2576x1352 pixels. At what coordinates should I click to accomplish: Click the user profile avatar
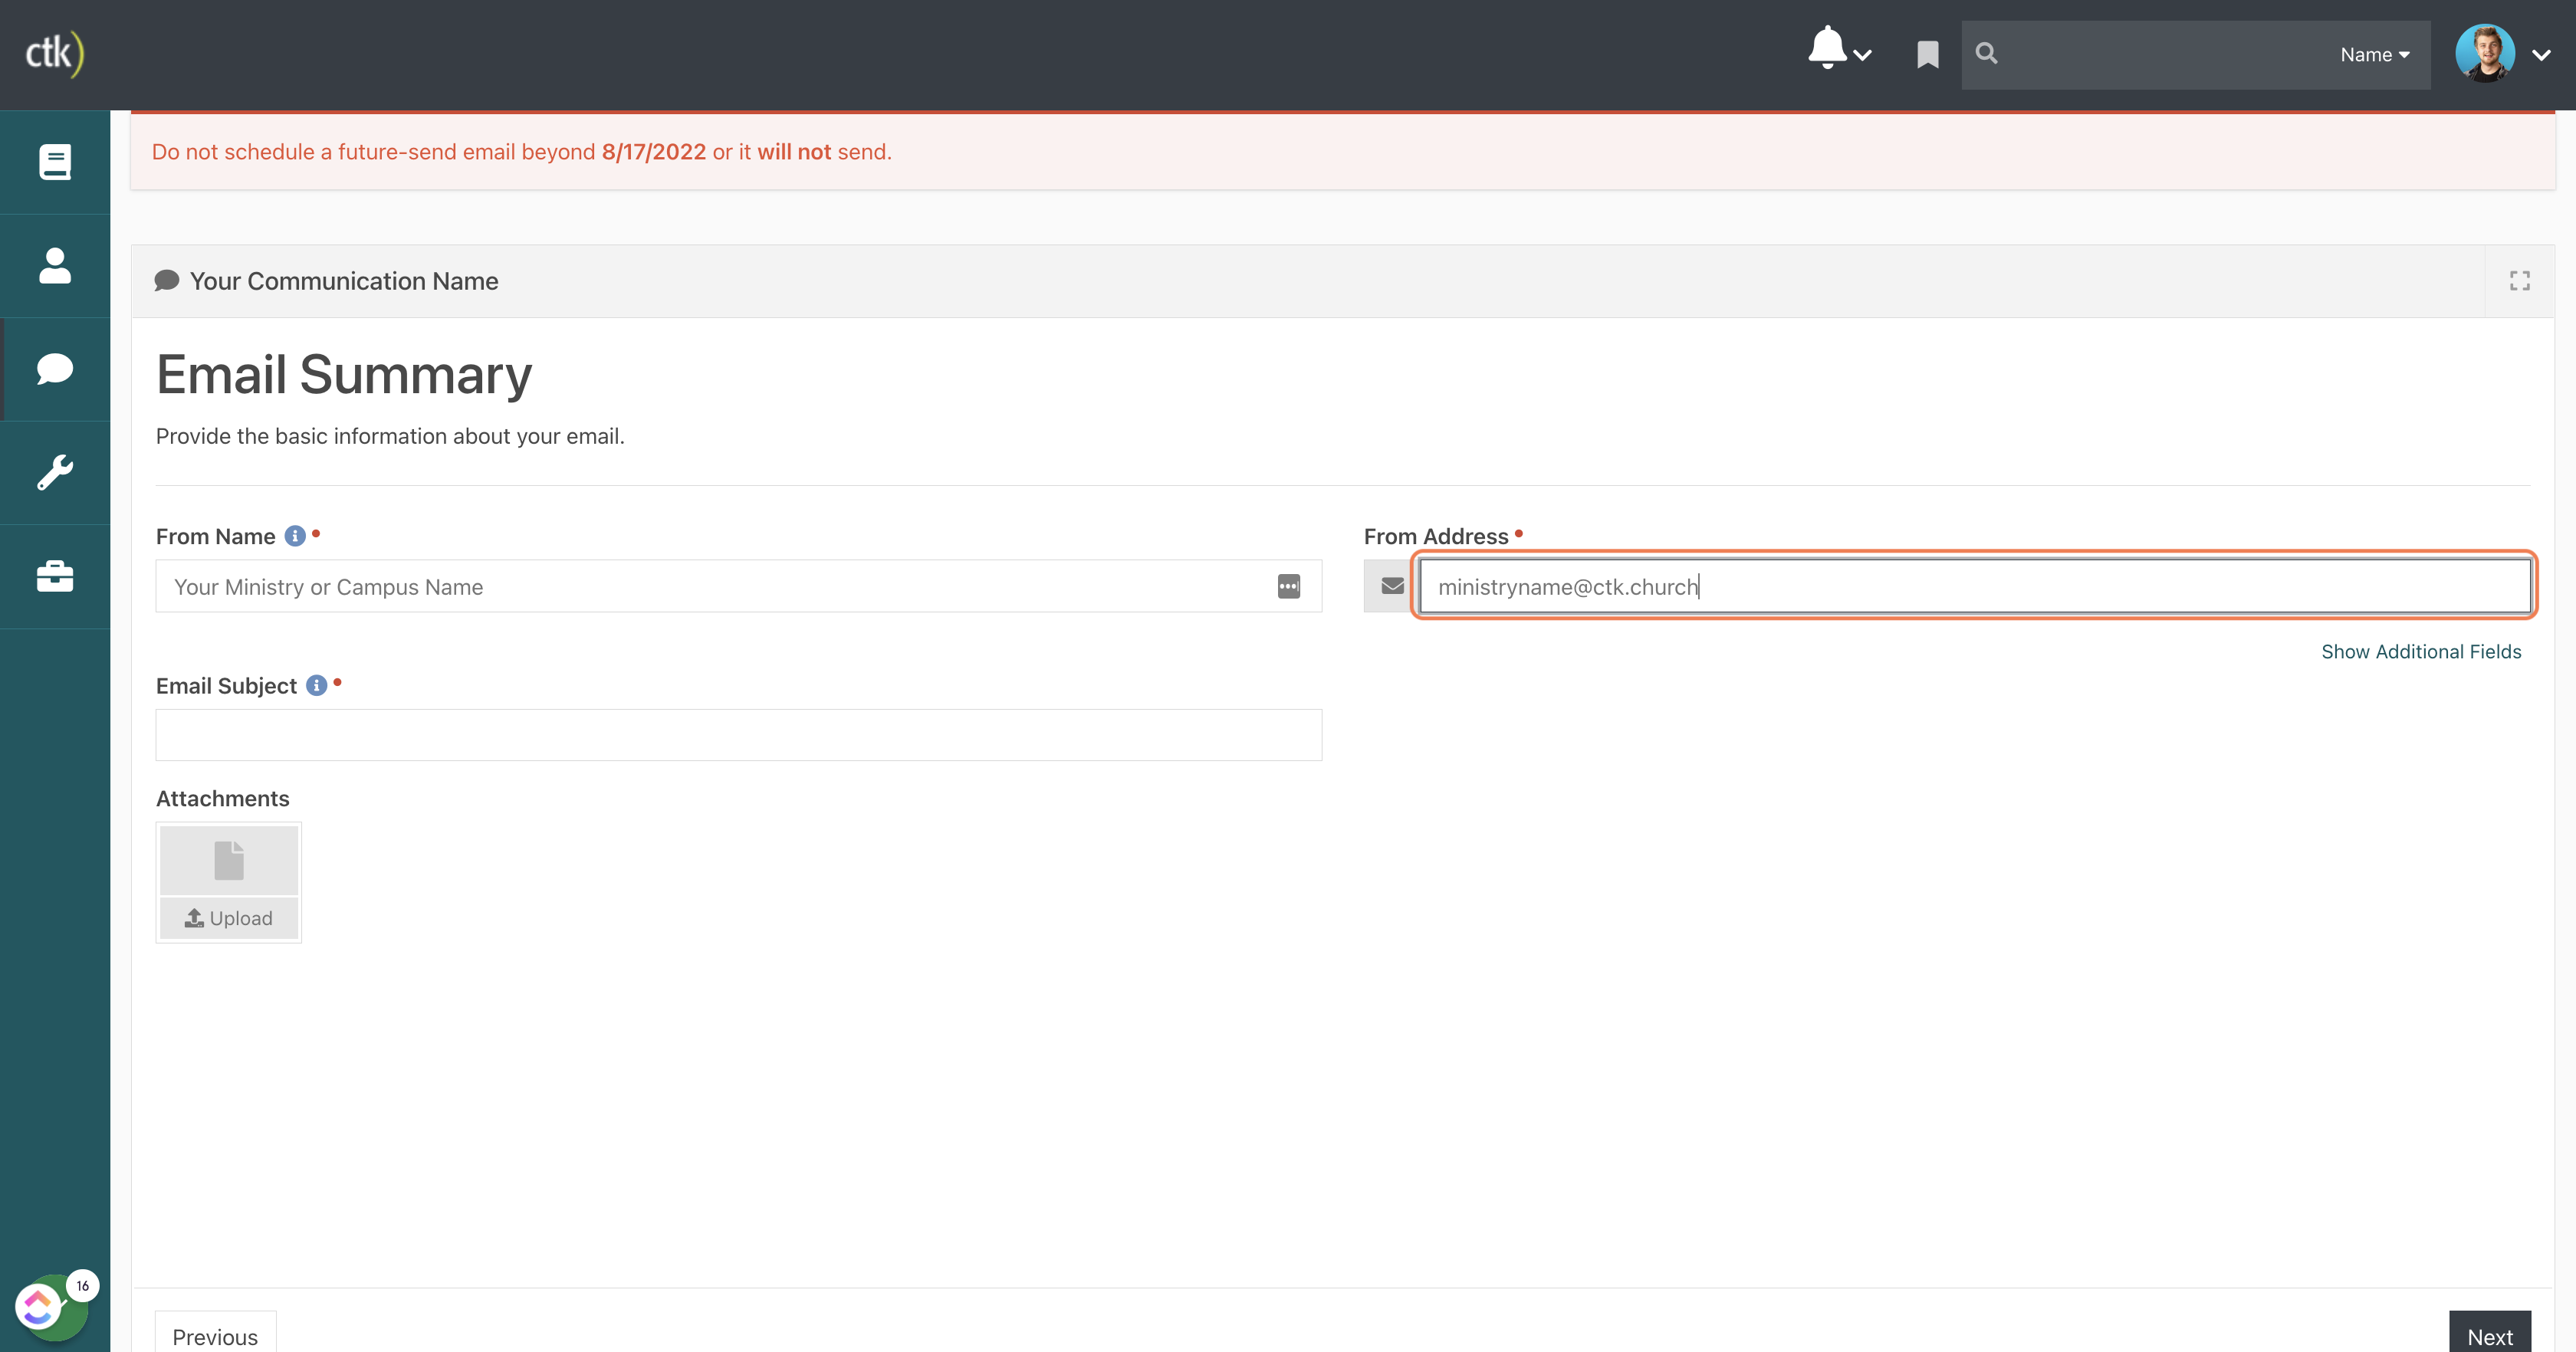pyautogui.click(x=2484, y=54)
